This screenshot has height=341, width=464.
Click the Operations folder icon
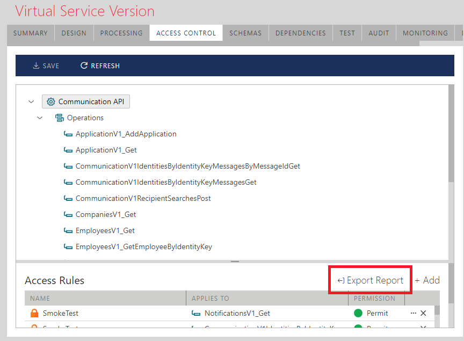59,118
